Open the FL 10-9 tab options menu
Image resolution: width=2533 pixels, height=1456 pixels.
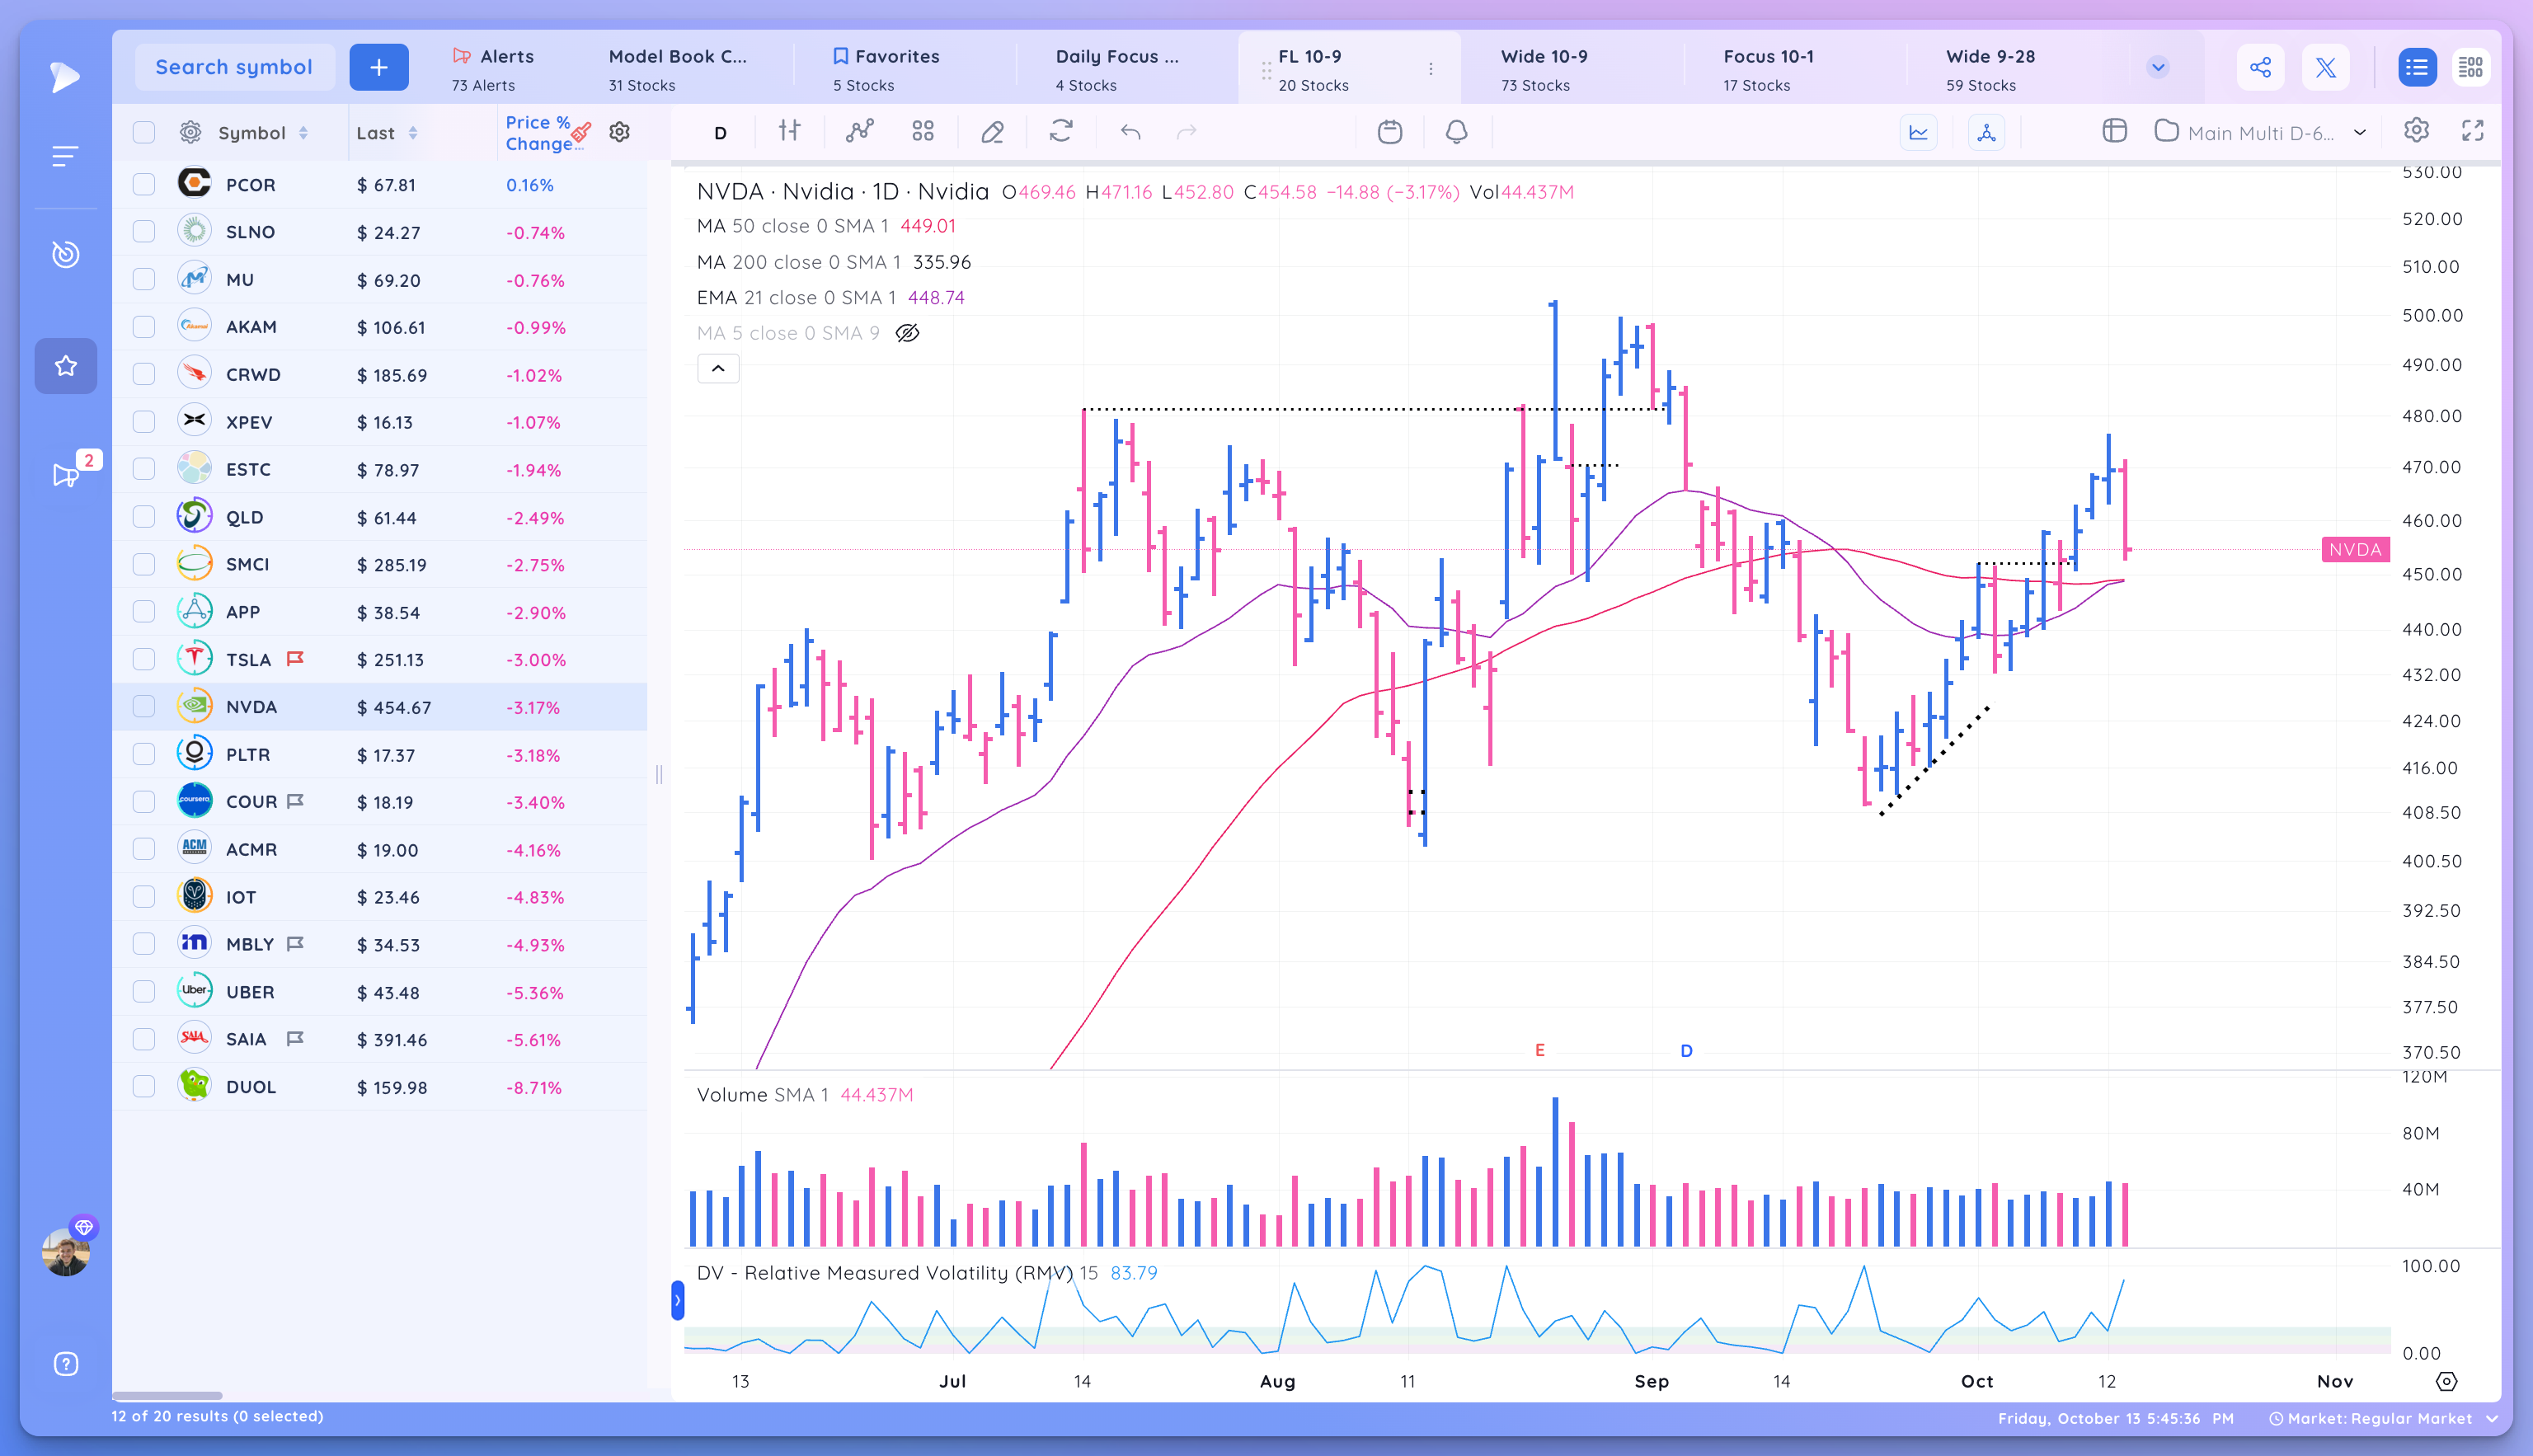point(1431,69)
